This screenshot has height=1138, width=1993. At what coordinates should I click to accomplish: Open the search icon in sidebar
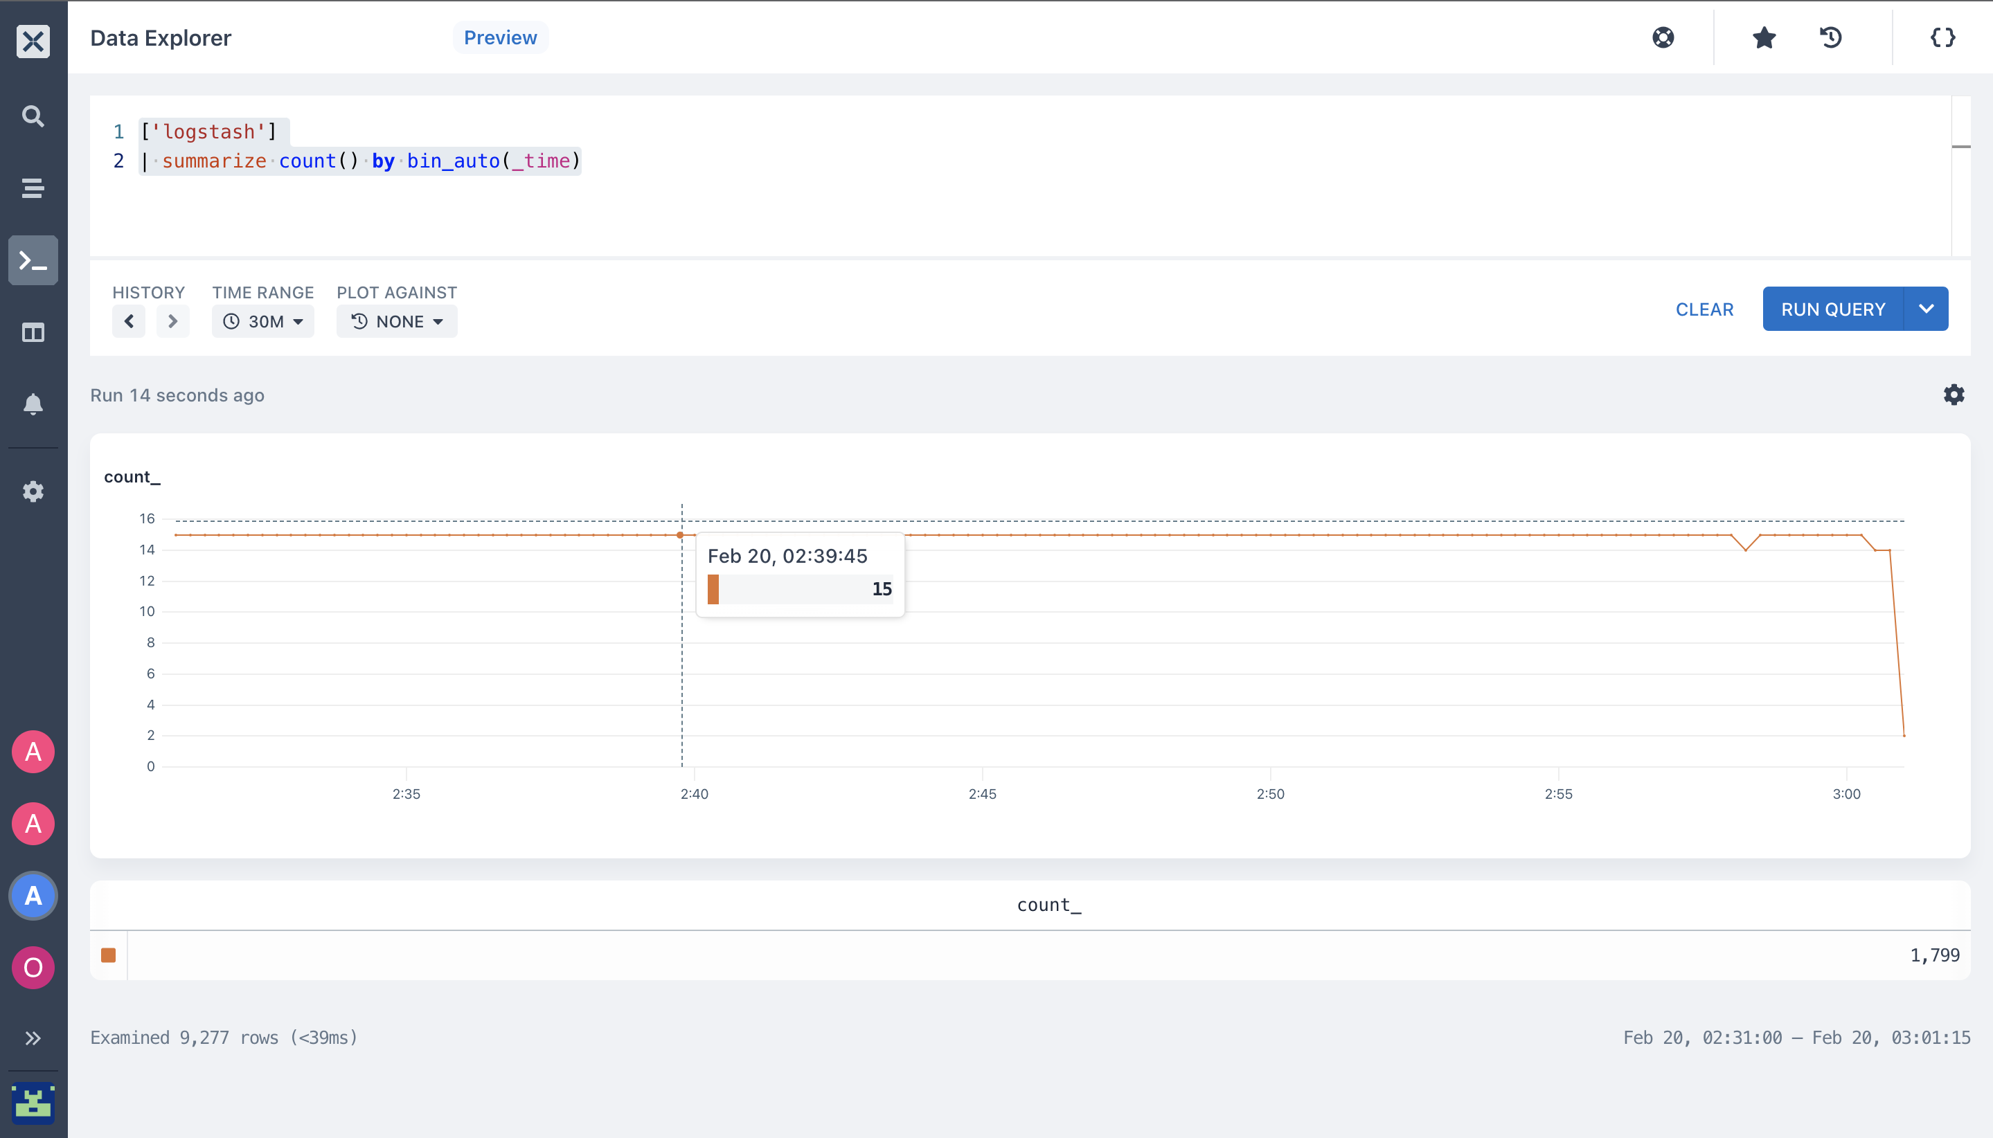click(33, 116)
